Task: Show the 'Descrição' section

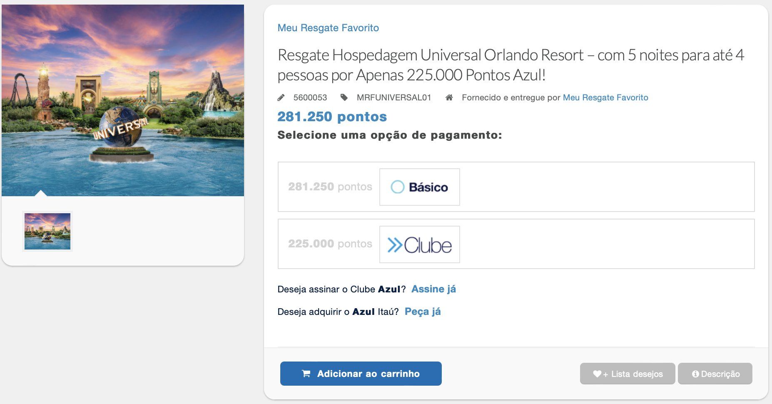Action: click(x=715, y=374)
